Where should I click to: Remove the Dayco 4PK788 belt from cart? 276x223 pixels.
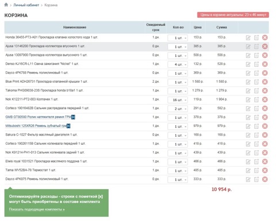click(x=264, y=73)
